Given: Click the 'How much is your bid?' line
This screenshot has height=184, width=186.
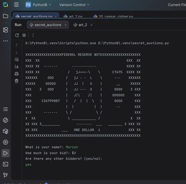Looking at the screenshot, I should [x=51, y=153].
